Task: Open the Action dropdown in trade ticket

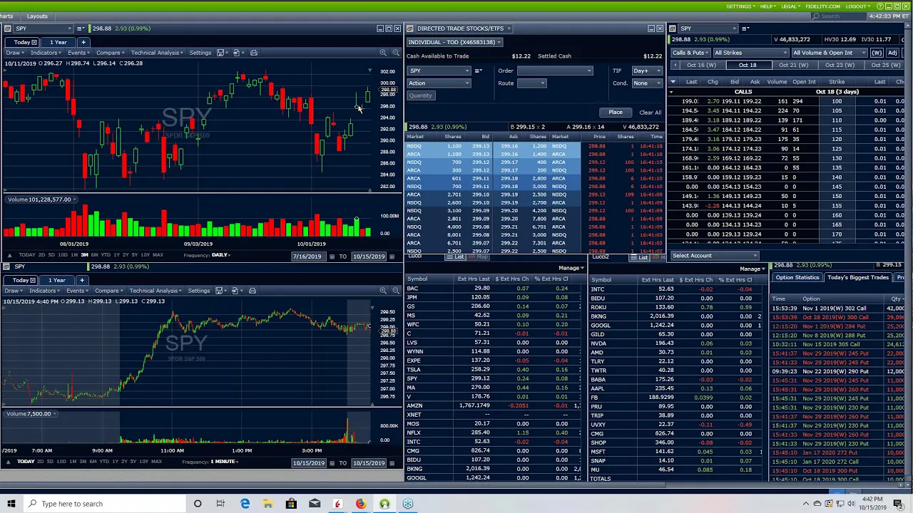Action: [x=439, y=83]
